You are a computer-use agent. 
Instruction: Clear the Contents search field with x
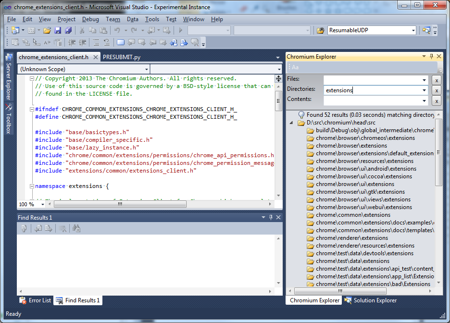(437, 101)
